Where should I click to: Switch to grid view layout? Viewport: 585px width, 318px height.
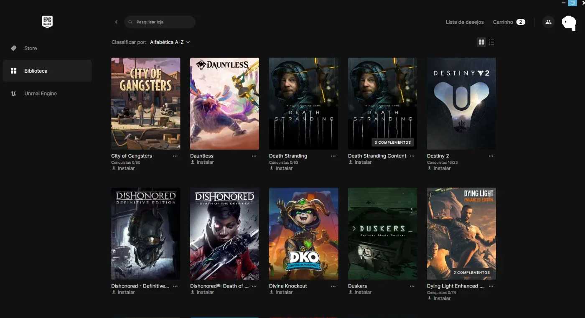point(481,42)
